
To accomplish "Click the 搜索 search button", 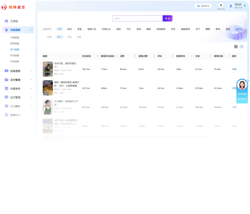I will tap(168, 18).
